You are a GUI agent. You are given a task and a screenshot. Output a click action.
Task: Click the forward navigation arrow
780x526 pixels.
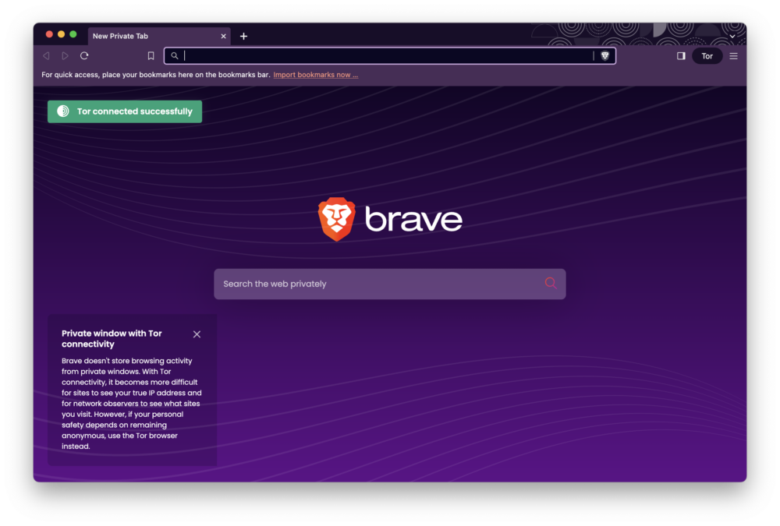[65, 55]
